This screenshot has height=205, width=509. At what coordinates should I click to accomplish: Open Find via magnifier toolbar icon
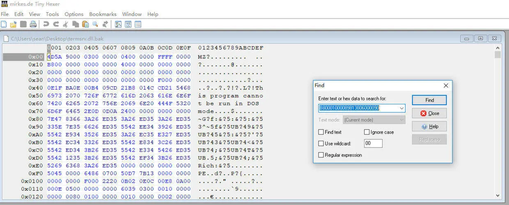(95, 24)
